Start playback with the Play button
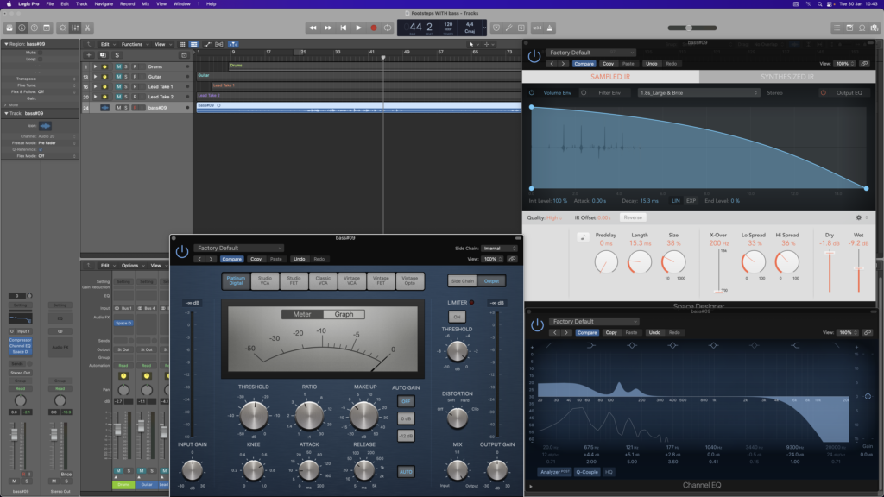Screen dimensions: 884x497 (x=358, y=28)
